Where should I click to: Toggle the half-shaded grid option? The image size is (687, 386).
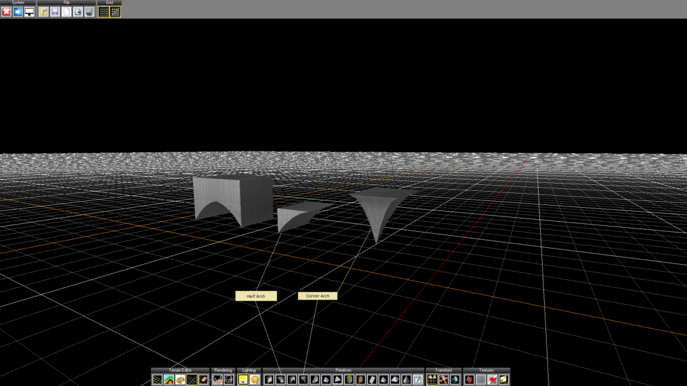115,12
